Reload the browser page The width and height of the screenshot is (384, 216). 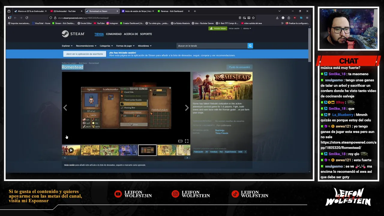[x=27, y=18]
